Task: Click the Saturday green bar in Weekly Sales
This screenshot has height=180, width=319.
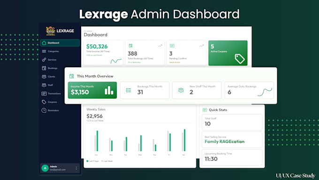Action: [x=184, y=140]
